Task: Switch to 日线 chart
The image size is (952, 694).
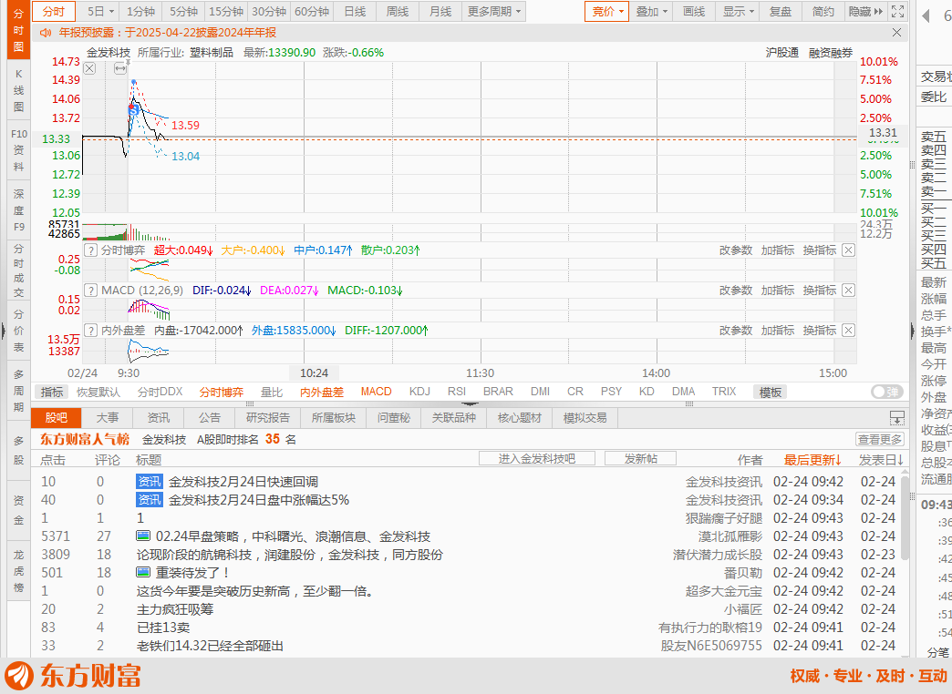Action: click(x=355, y=12)
